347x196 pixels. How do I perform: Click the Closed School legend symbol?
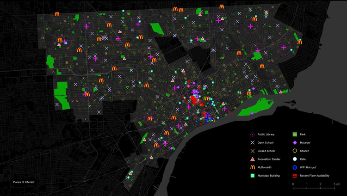click(252, 151)
